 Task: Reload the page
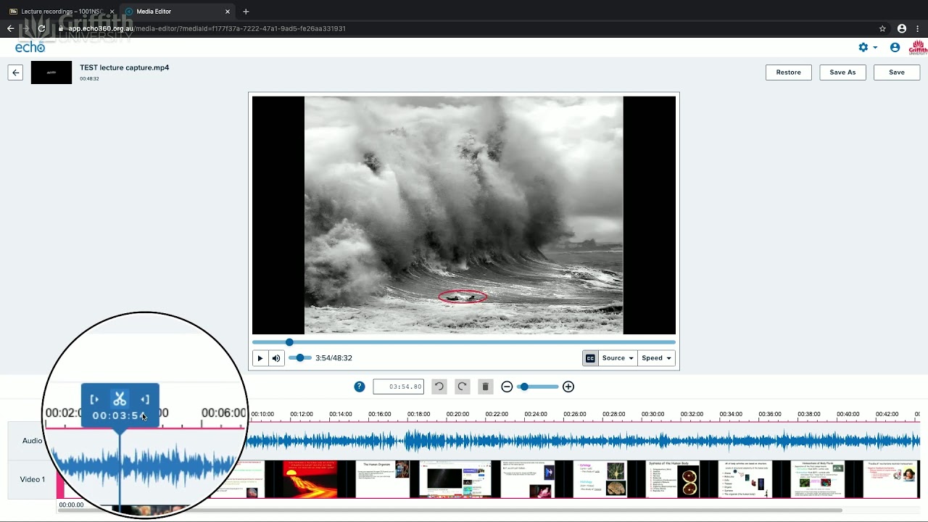[42, 29]
